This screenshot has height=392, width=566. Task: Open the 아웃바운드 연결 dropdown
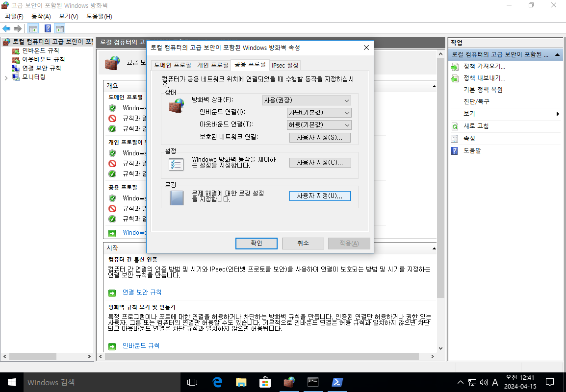point(319,125)
